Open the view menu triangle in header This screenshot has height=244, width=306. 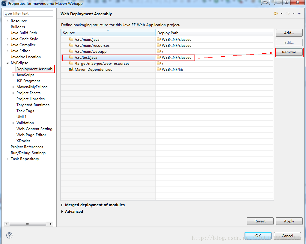pos(299,13)
